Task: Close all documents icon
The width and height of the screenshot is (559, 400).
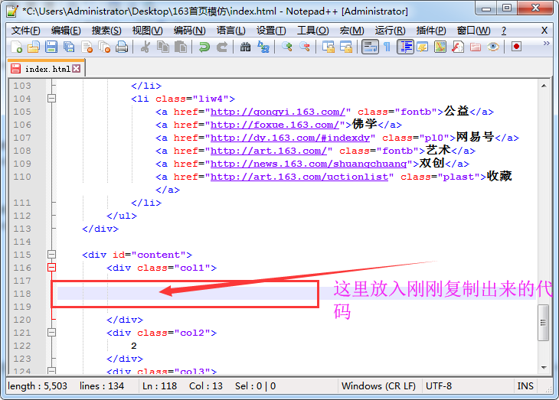Action: [104, 47]
